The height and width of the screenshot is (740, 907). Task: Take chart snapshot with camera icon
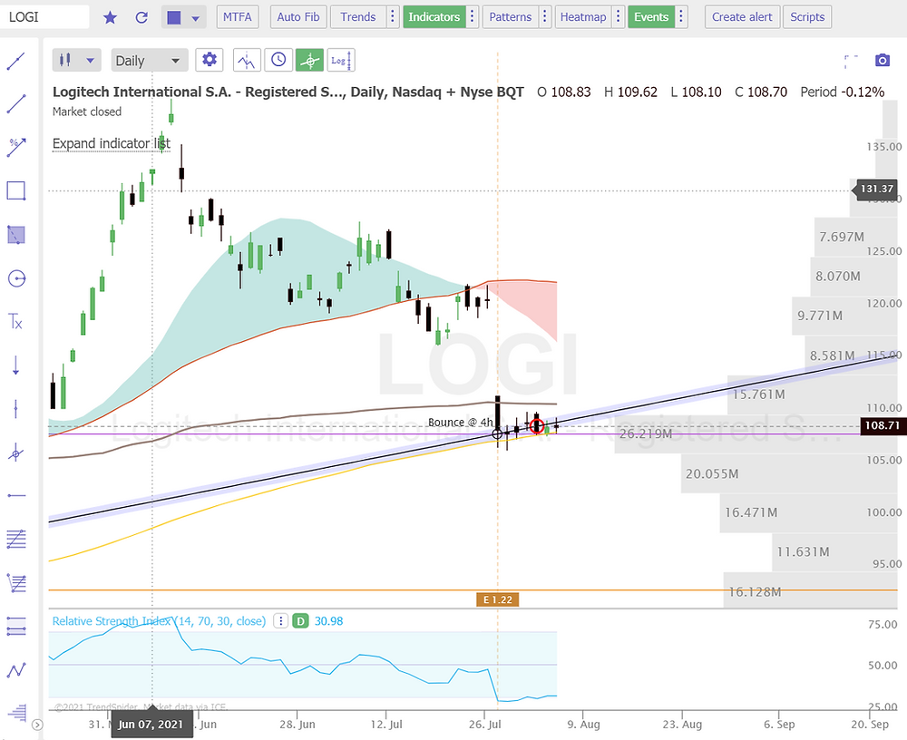pyautogui.click(x=883, y=60)
